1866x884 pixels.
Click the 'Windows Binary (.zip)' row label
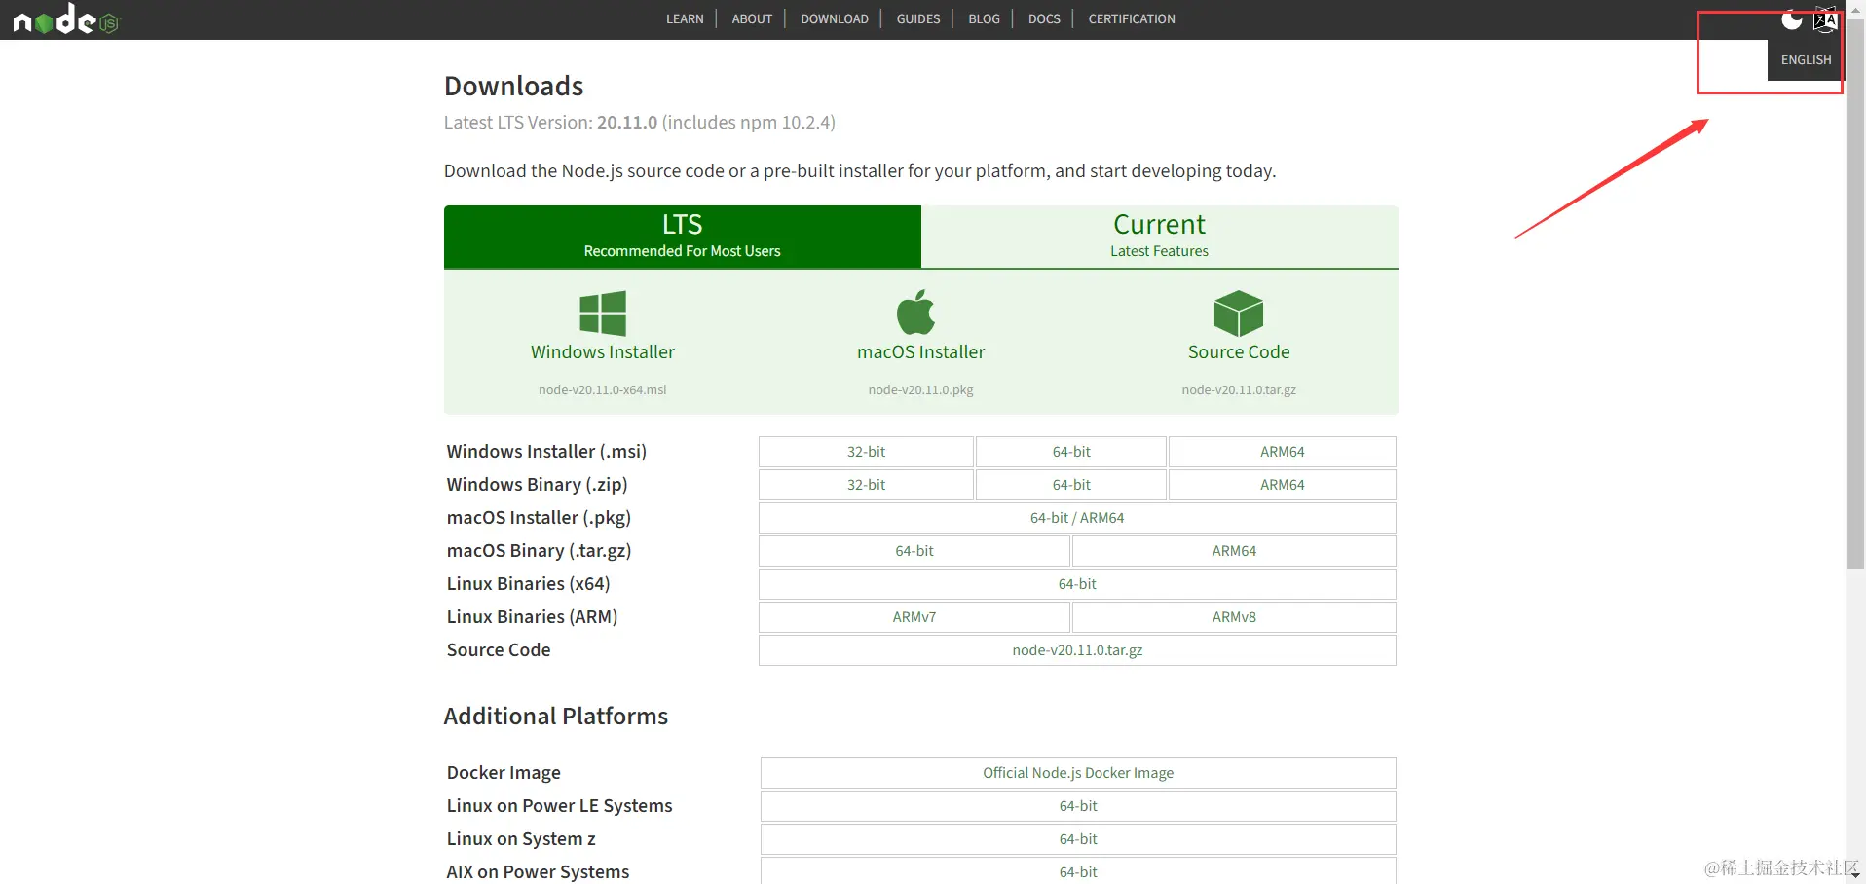[x=537, y=485]
